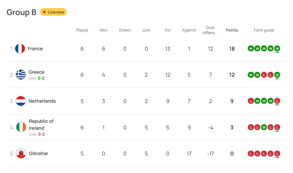Open the France team link
Viewport: 293px width, 173px height.
tap(35, 49)
